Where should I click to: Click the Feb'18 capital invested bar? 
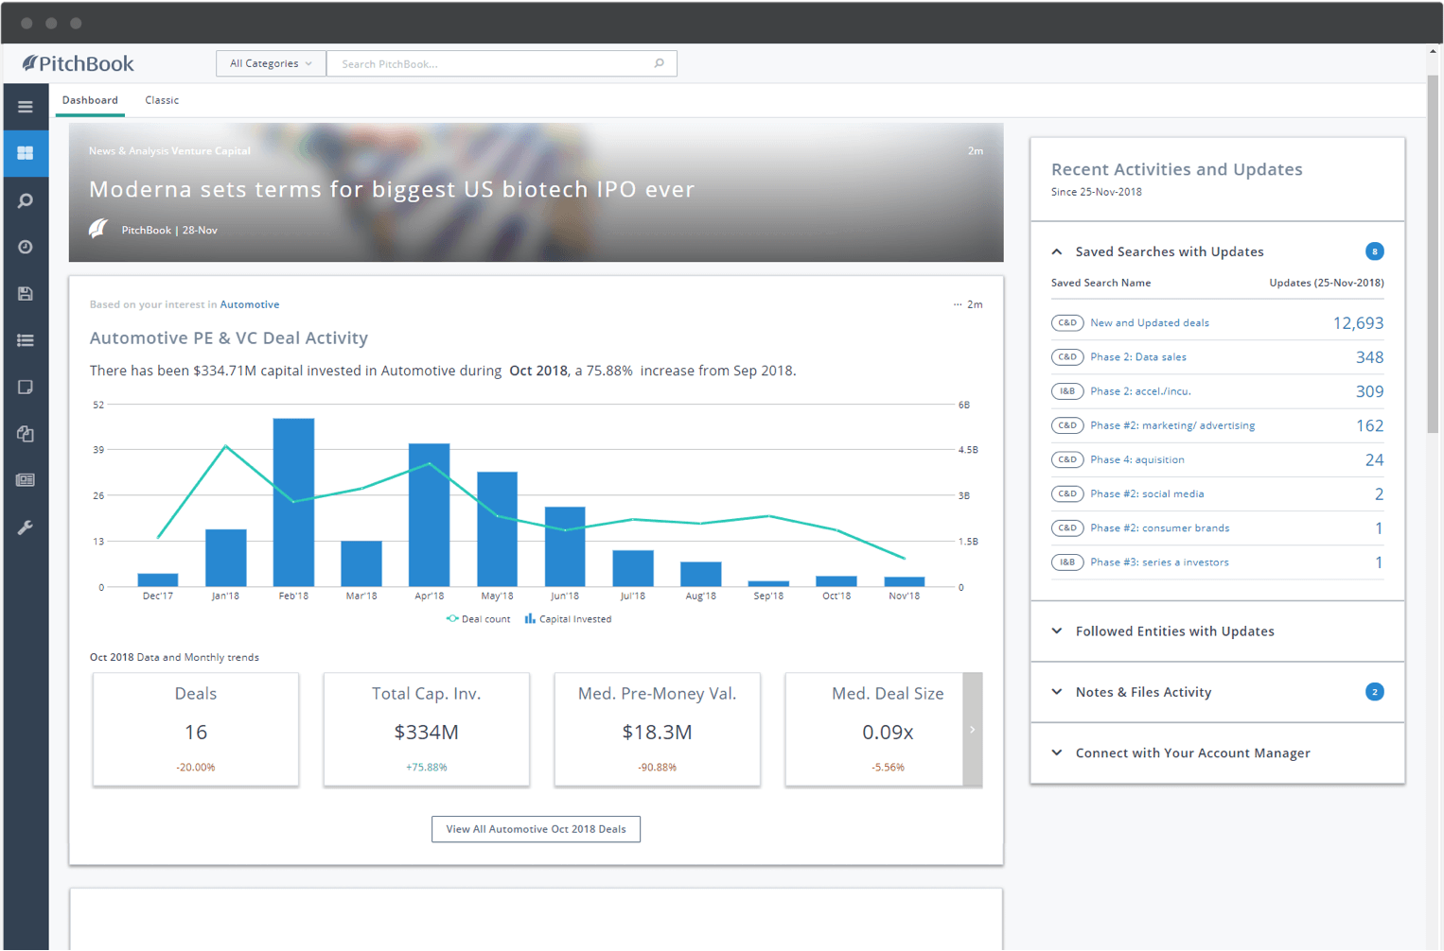(293, 502)
